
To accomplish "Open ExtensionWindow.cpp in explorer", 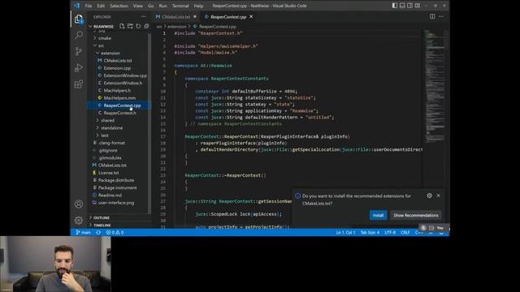I will coord(125,75).
